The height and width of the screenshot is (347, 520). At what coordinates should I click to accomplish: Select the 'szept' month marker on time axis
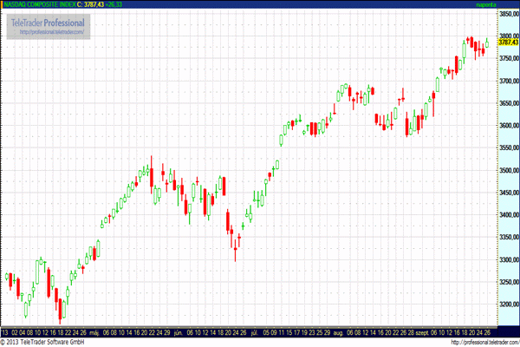coord(422,331)
